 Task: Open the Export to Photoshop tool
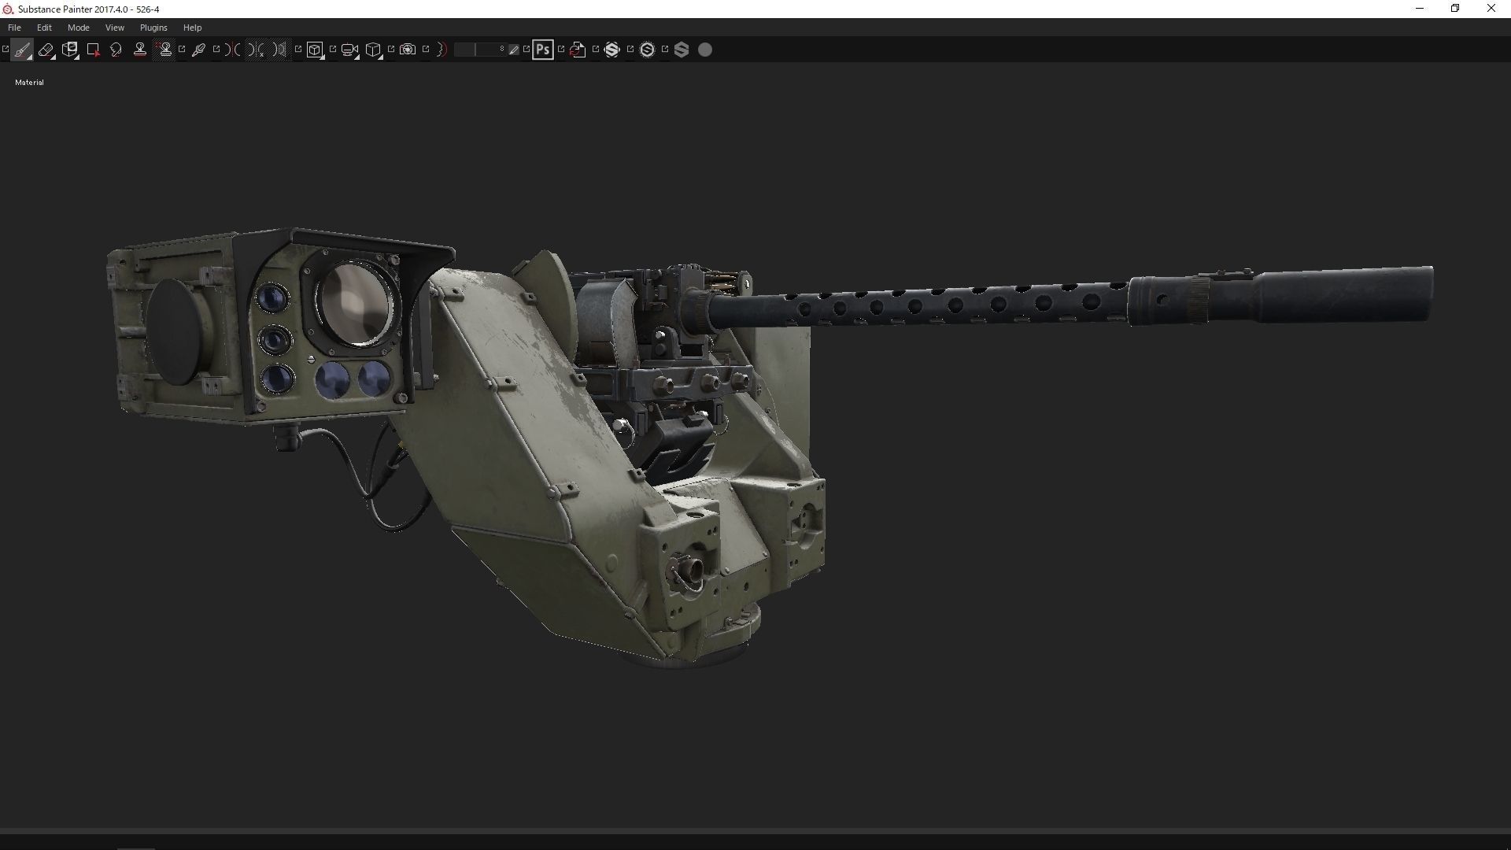click(x=542, y=49)
